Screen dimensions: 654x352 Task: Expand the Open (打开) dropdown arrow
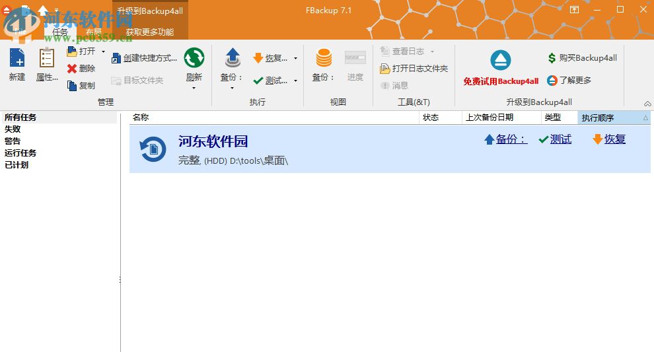[x=103, y=52]
